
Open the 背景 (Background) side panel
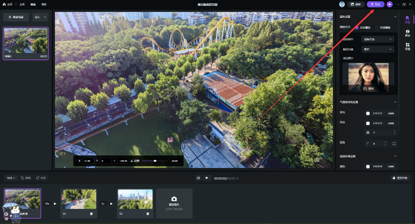[x=407, y=46]
